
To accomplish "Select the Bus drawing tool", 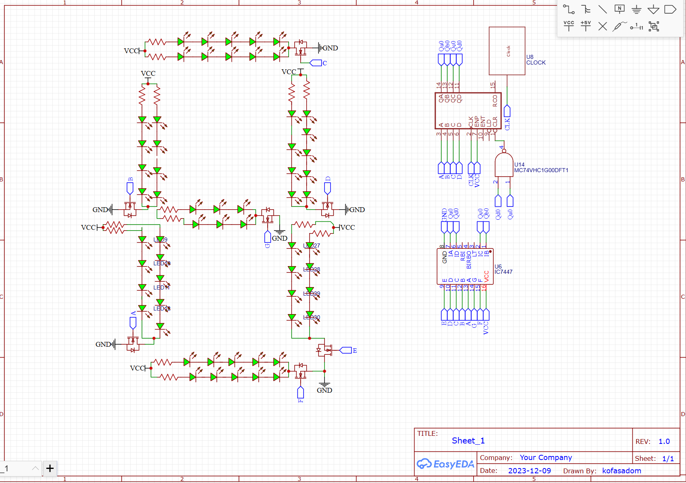I will pos(586,9).
